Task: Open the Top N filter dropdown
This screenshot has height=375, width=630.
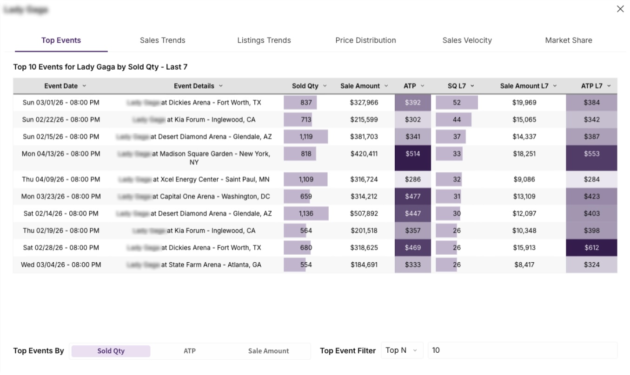Action: [402, 350]
